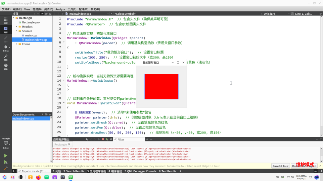Switch to 4 编译输出 pane
323x181 pixels.
tap(115, 171)
